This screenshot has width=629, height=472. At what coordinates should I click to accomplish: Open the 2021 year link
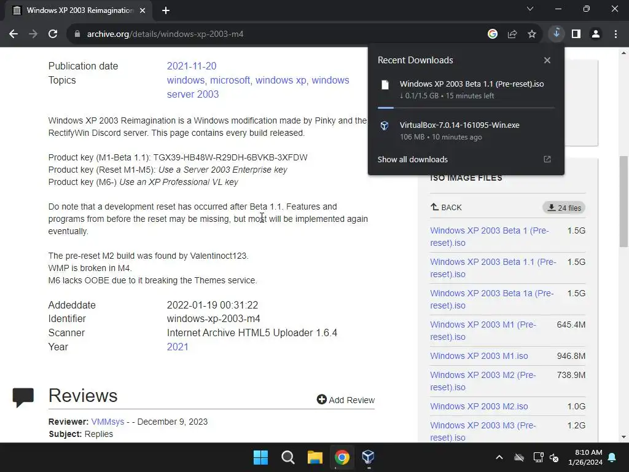(178, 347)
